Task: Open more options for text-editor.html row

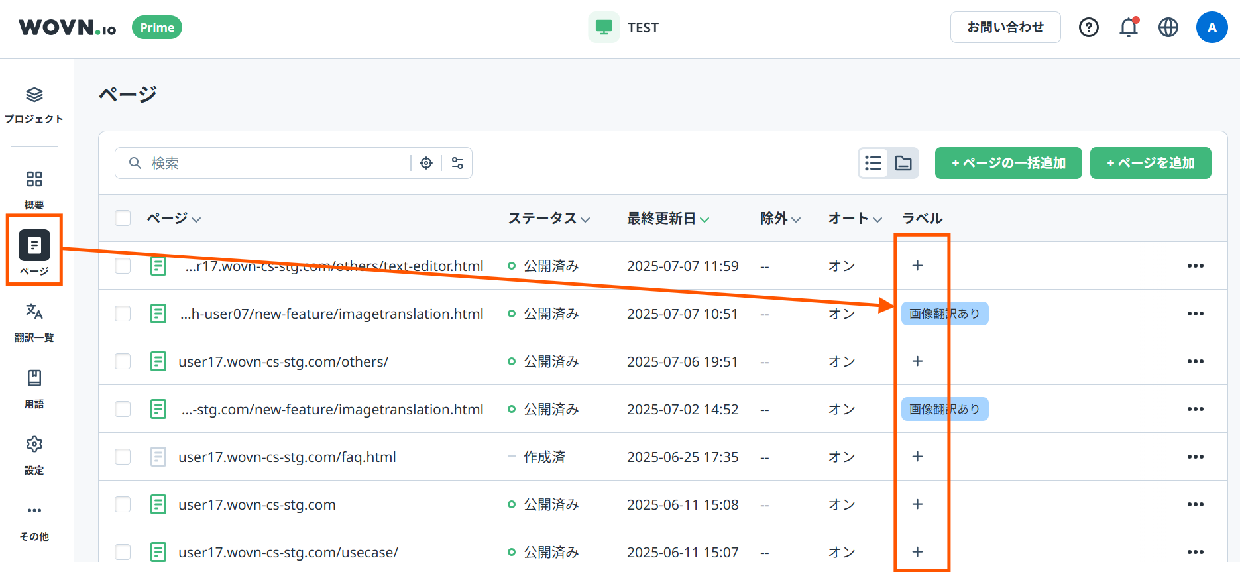Action: tap(1195, 266)
